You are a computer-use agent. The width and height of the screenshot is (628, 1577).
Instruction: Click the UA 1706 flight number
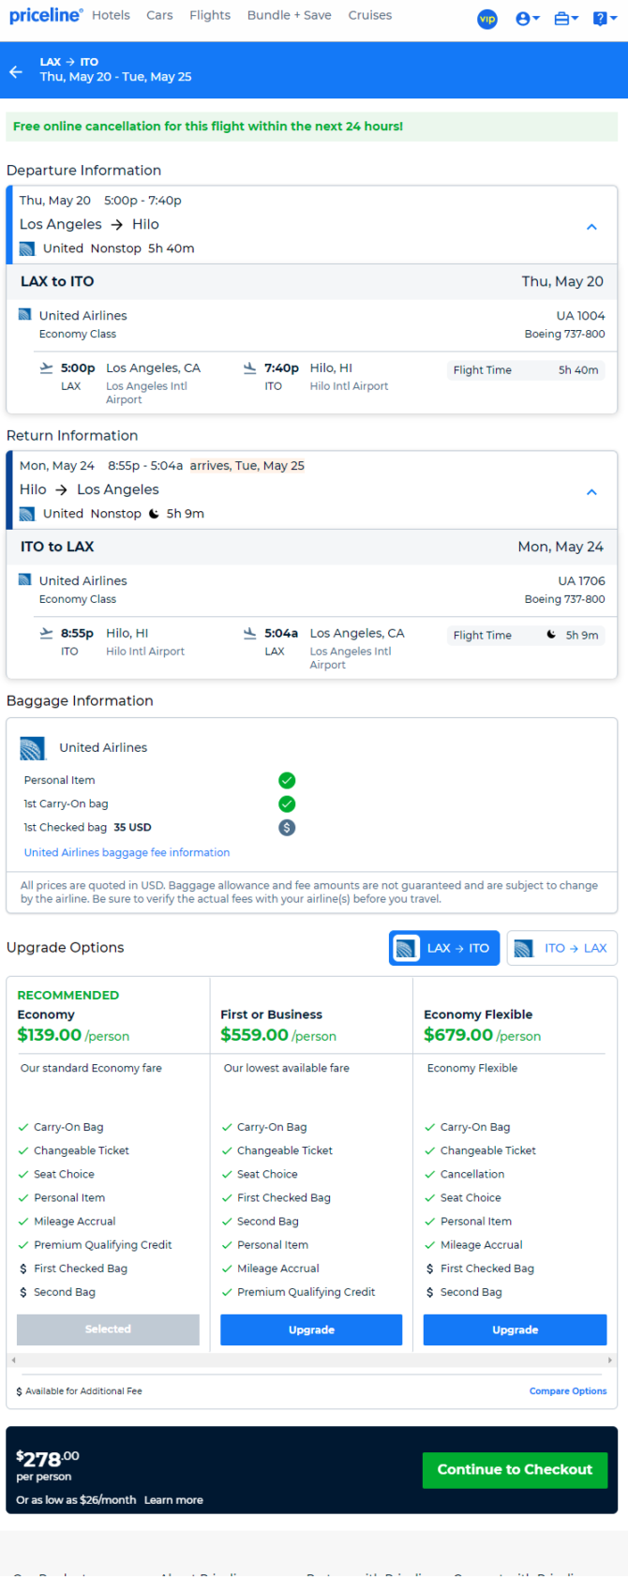[581, 581]
